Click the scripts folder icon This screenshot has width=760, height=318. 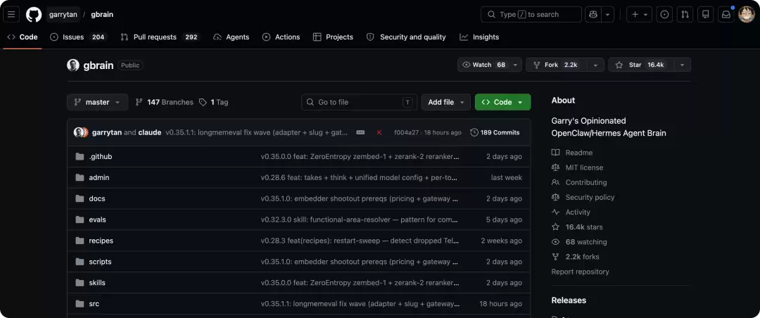(80, 262)
